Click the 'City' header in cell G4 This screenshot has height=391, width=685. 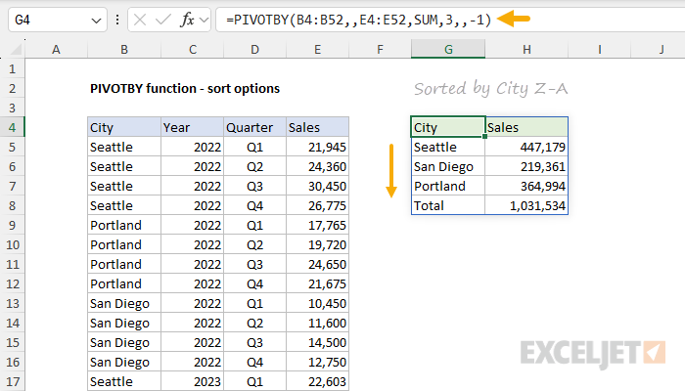448,127
